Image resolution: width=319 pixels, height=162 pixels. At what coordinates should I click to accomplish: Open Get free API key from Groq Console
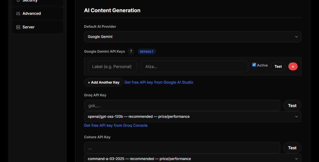[116, 126]
